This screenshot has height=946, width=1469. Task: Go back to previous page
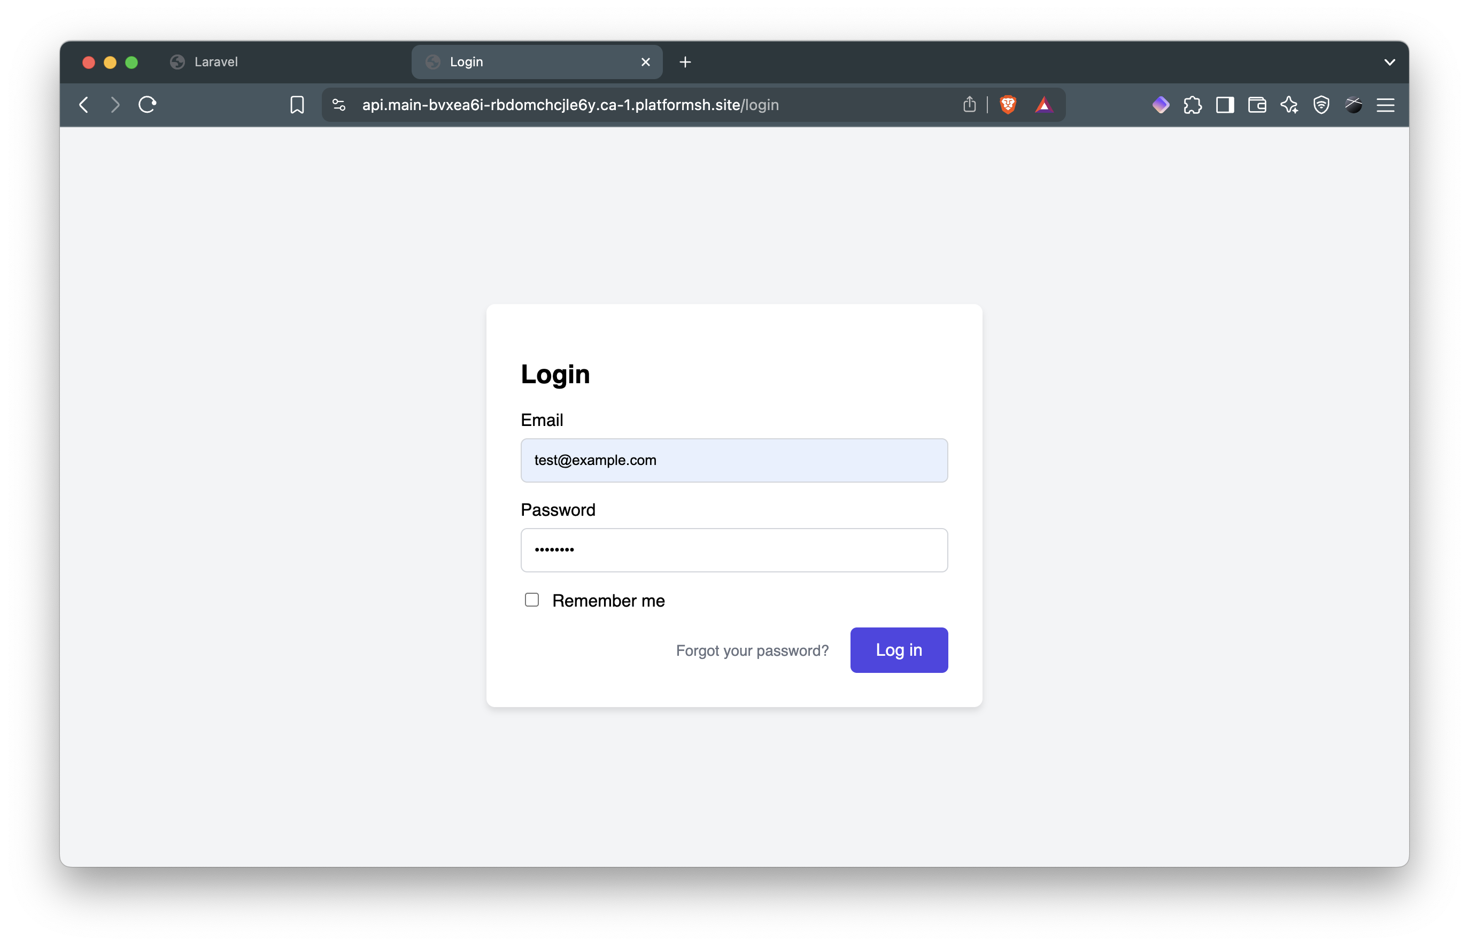pyautogui.click(x=84, y=105)
